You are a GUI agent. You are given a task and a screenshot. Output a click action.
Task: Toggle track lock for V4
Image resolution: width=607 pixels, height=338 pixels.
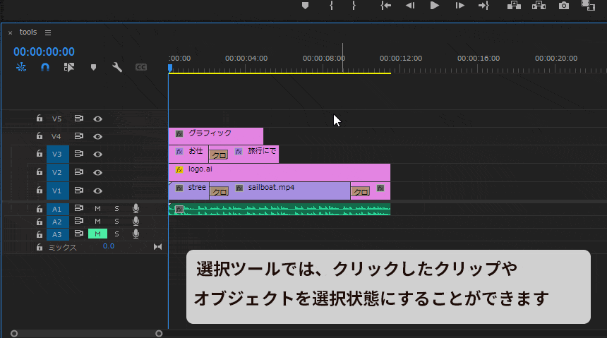click(39, 136)
